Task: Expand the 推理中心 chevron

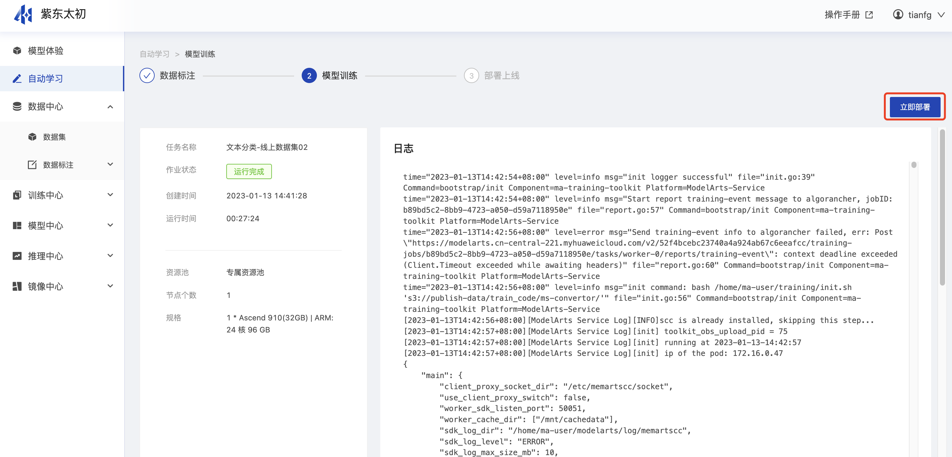Action: coord(110,255)
